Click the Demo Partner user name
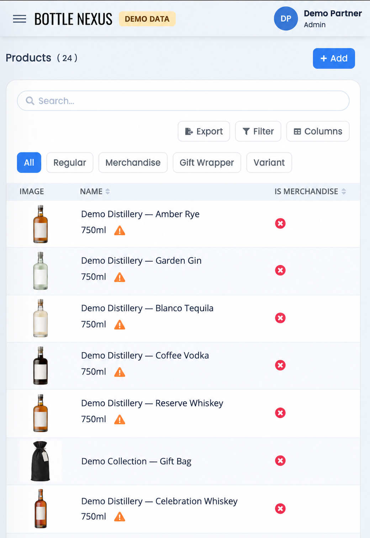Image resolution: width=370 pixels, height=538 pixels. (x=333, y=14)
